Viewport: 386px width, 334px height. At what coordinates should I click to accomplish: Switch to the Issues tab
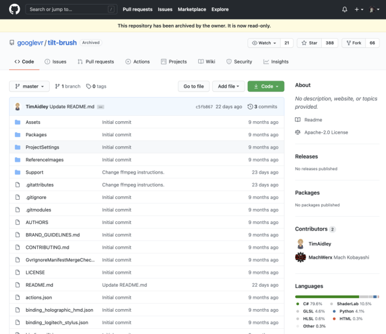56,62
